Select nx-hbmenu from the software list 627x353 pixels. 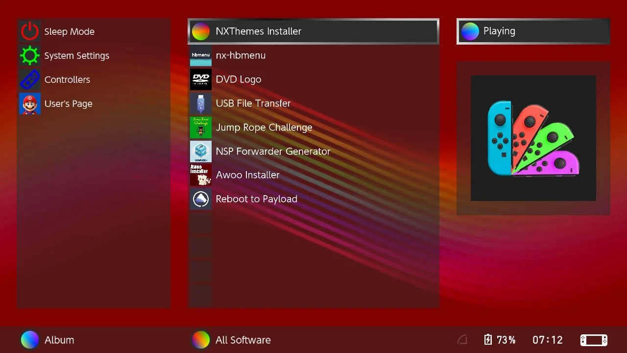coord(313,55)
